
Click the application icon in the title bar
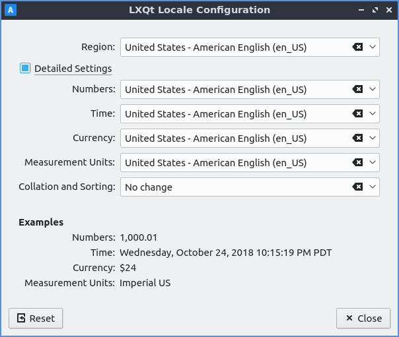click(x=11, y=10)
